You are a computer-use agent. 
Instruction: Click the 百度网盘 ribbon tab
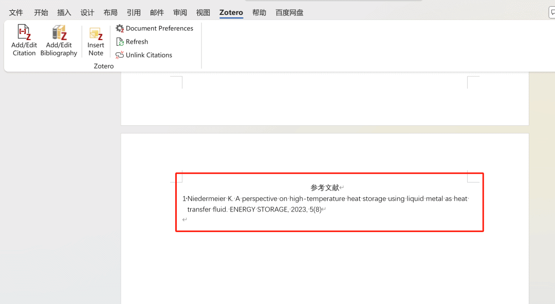pyautogui.click(x=289, y=12)
